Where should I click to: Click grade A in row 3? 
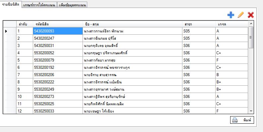click(x=231, y=46)
